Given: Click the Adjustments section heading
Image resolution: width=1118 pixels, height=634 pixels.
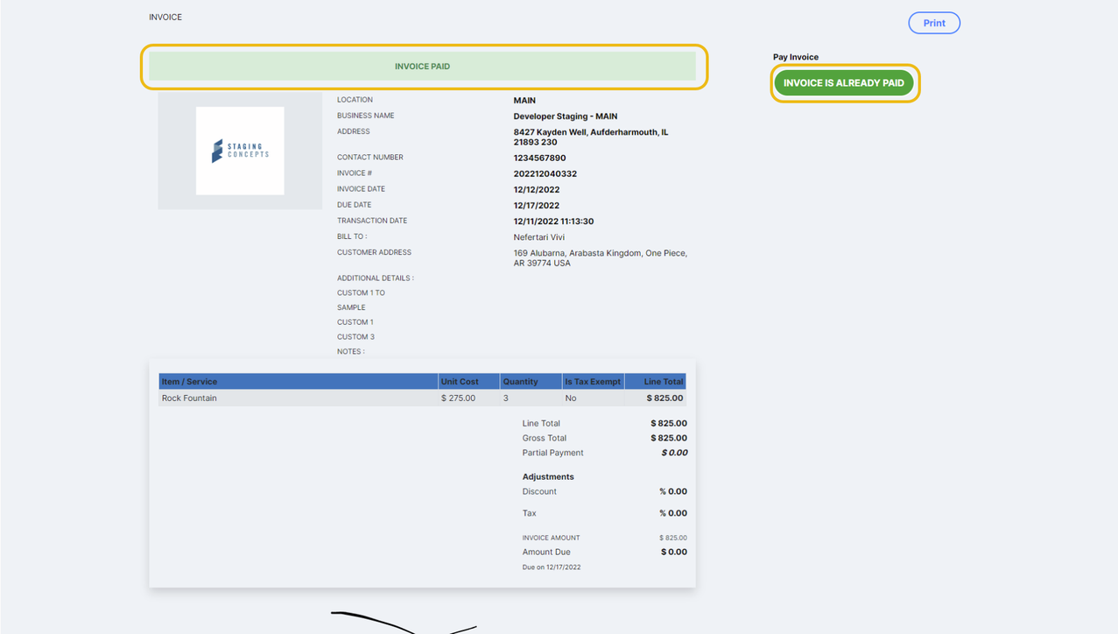Looking at the screenshot, I should [x=548, y=477].
